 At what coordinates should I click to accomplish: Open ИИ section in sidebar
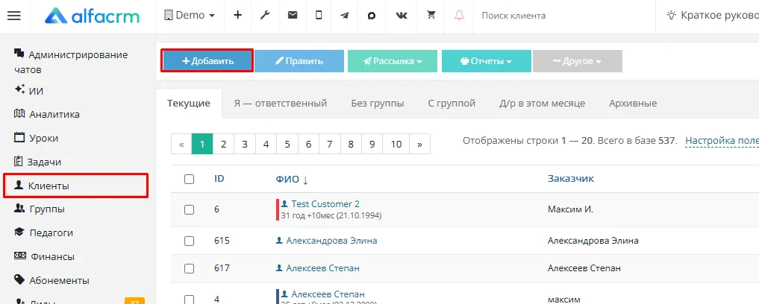tap(29, 90)
